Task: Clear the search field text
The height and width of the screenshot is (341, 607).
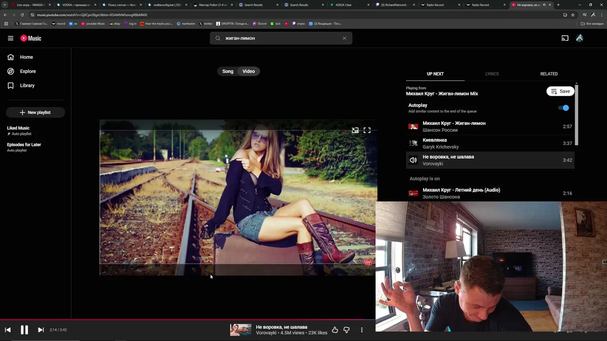Action: click(344, 38)
